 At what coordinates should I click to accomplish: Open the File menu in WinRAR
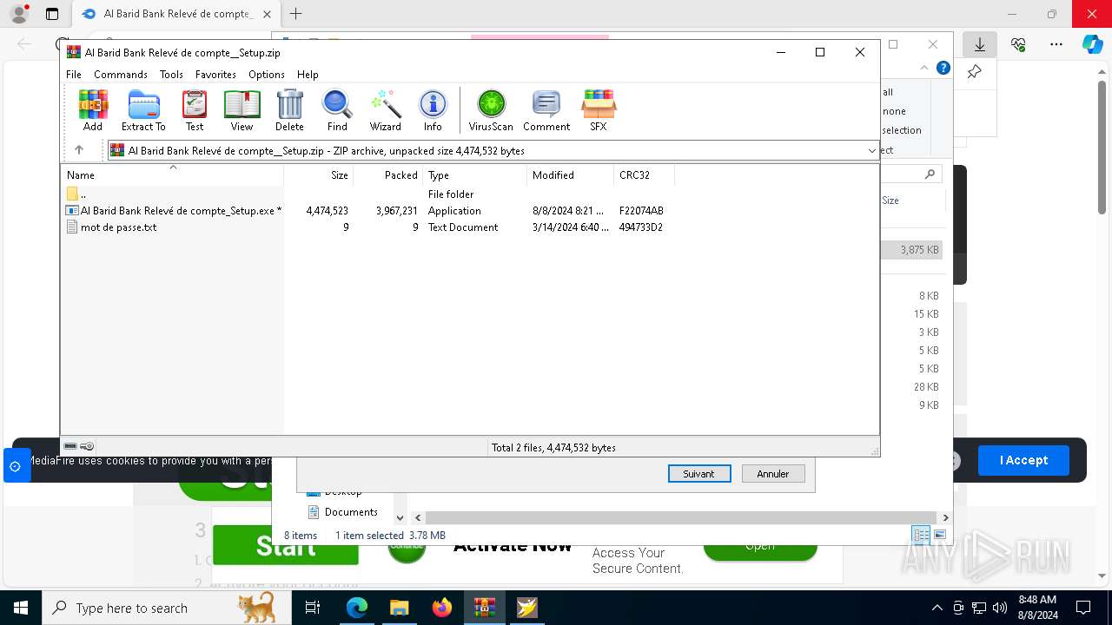click(x=74, y=75)
